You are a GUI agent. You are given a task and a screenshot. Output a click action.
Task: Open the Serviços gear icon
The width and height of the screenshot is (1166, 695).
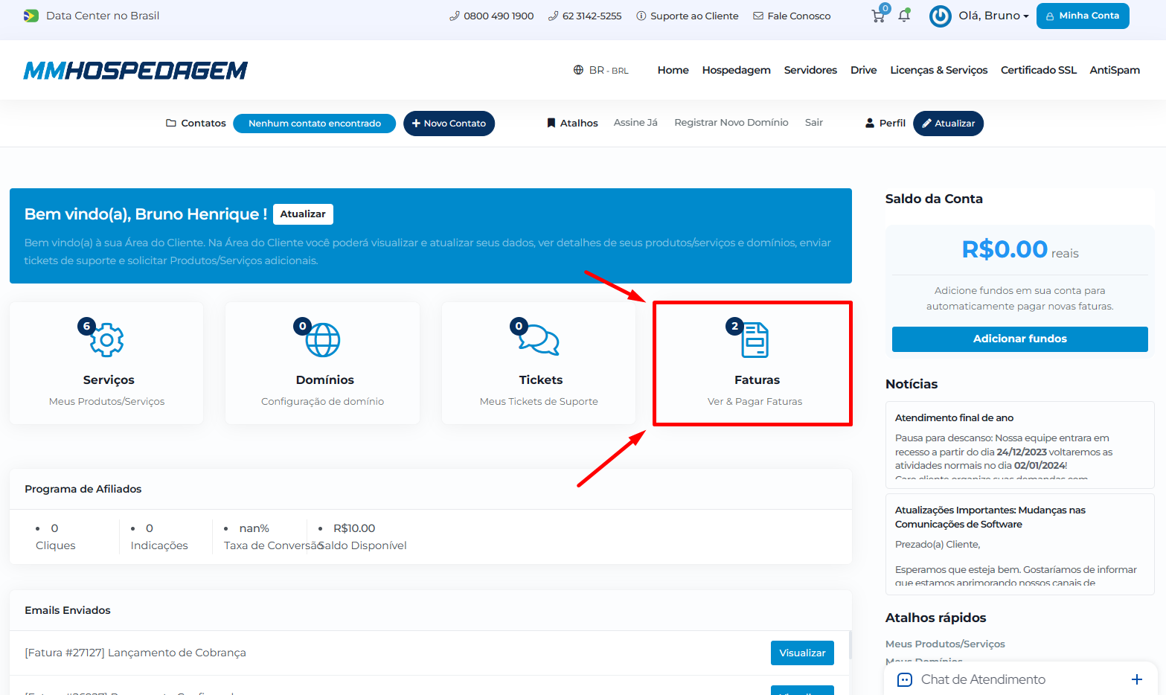pos(106,340)
